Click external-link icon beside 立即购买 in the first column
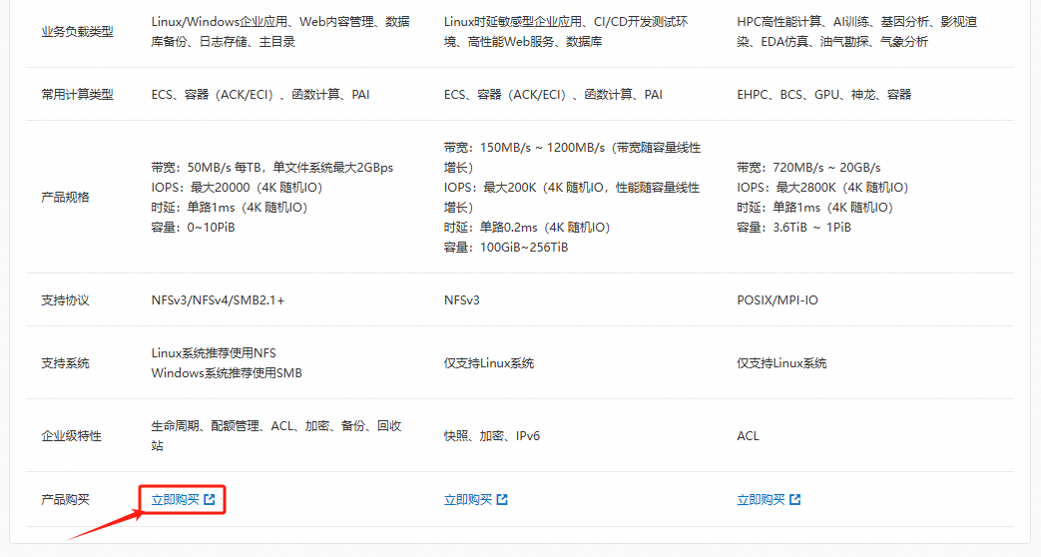This screenshot has width=1041, height=557. (x=210, y=499)
